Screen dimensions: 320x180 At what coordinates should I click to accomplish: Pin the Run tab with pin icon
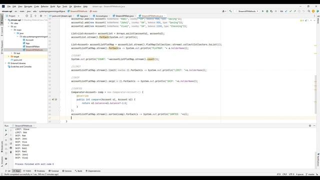coord(6,164)
